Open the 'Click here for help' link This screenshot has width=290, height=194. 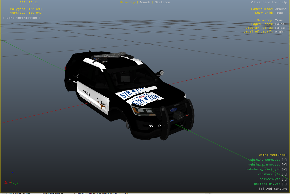click(269, 2)
